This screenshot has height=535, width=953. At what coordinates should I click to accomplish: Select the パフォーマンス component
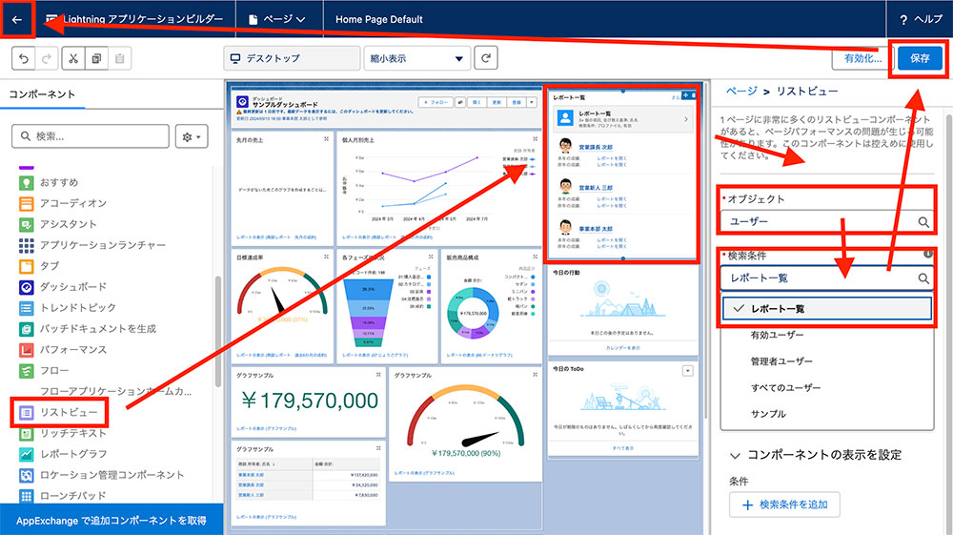point(63,350)
